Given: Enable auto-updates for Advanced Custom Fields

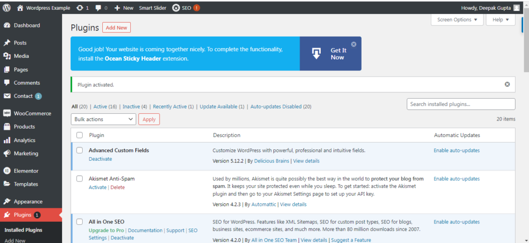Looking at the screenshot, I should pos(457,150).
